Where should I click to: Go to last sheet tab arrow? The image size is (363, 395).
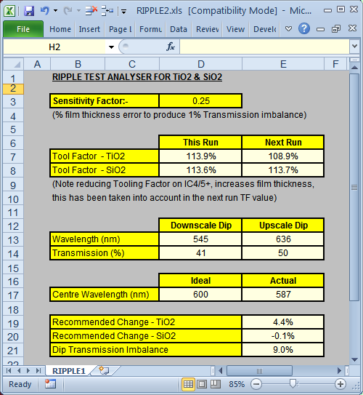click(x=38, y=370)
